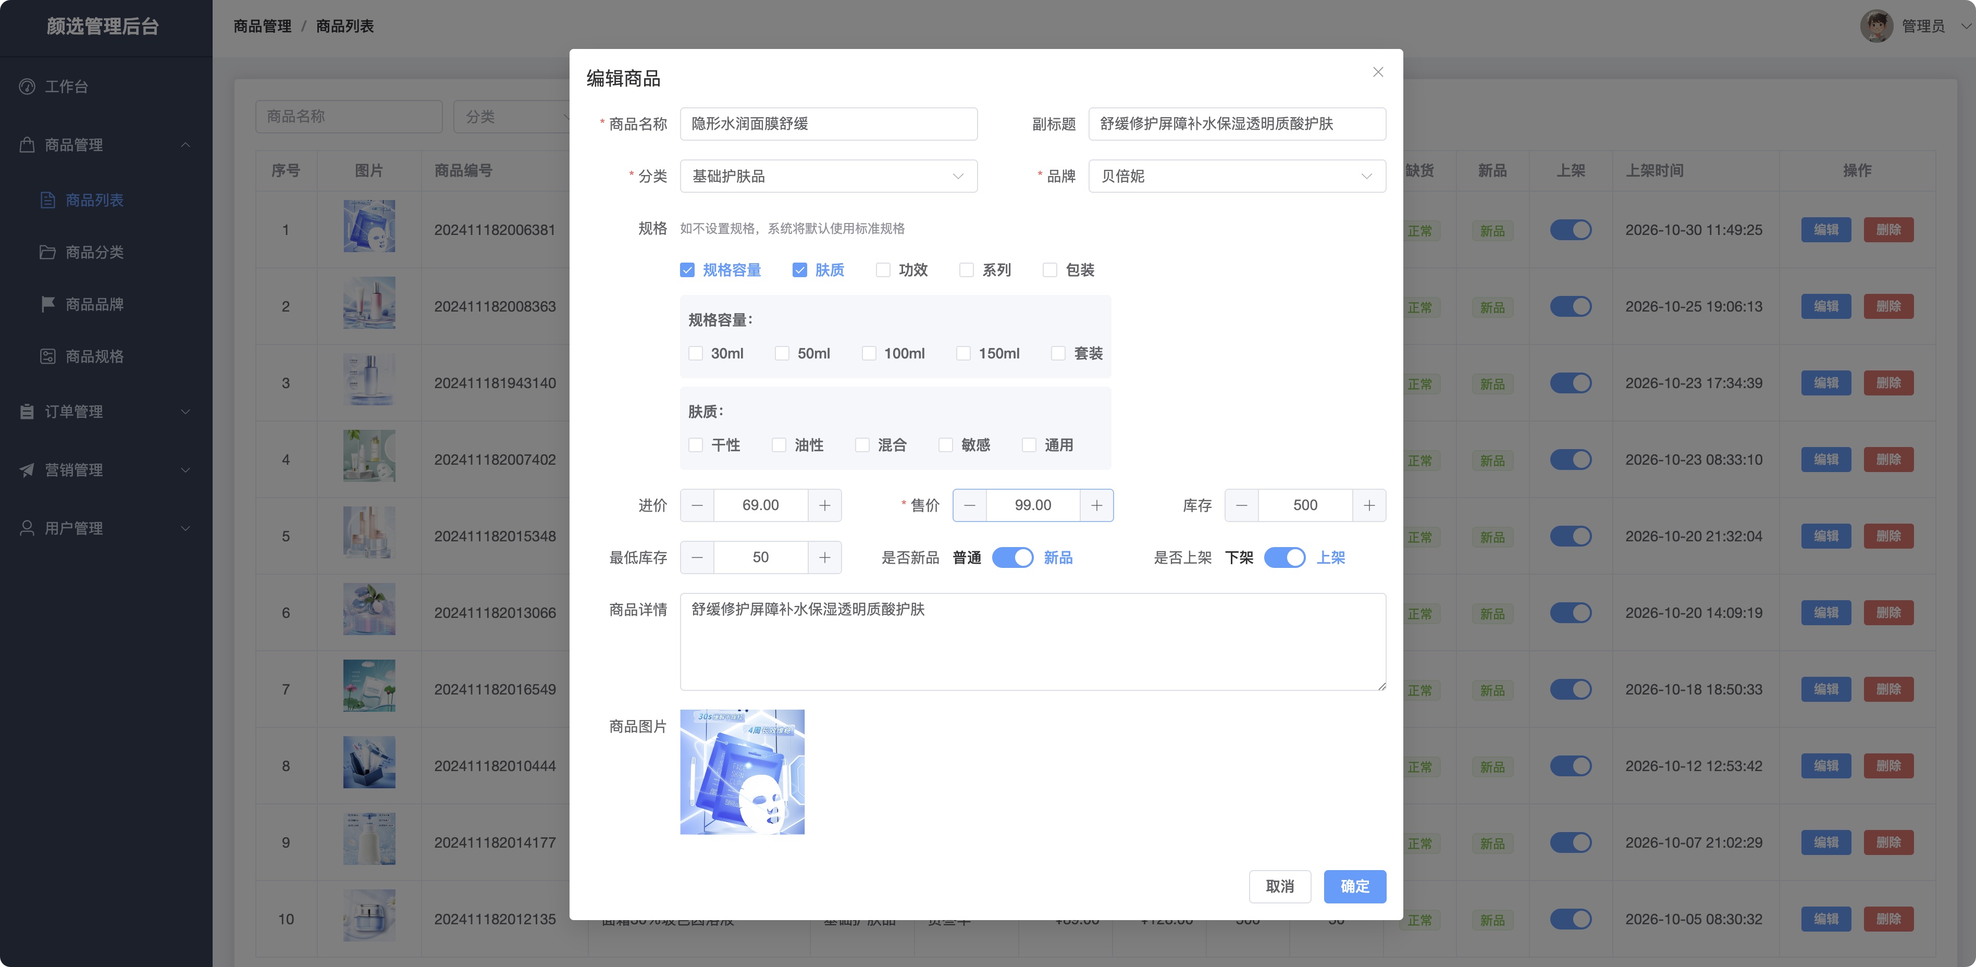The width and height of the screenshot is (1976, 967).
Task: Click the 用户管理 person icon
Action: (x=27, y=528)
